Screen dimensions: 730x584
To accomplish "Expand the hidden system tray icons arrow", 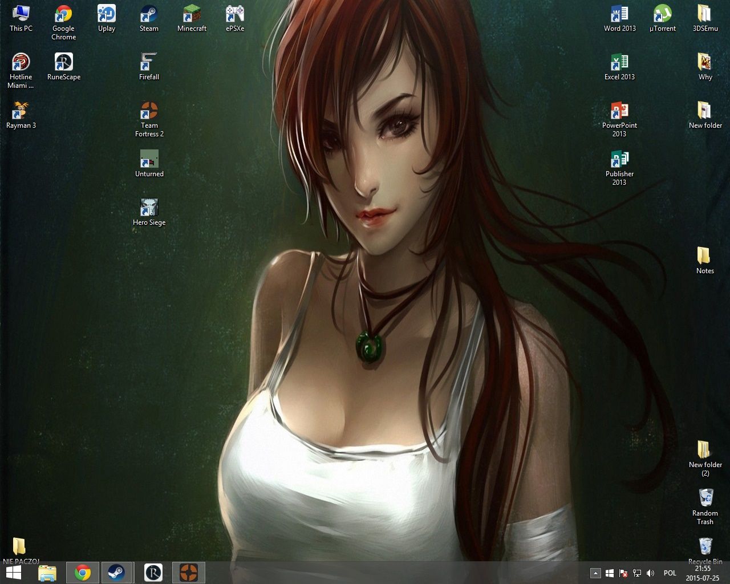I will [x=595, y=573].
